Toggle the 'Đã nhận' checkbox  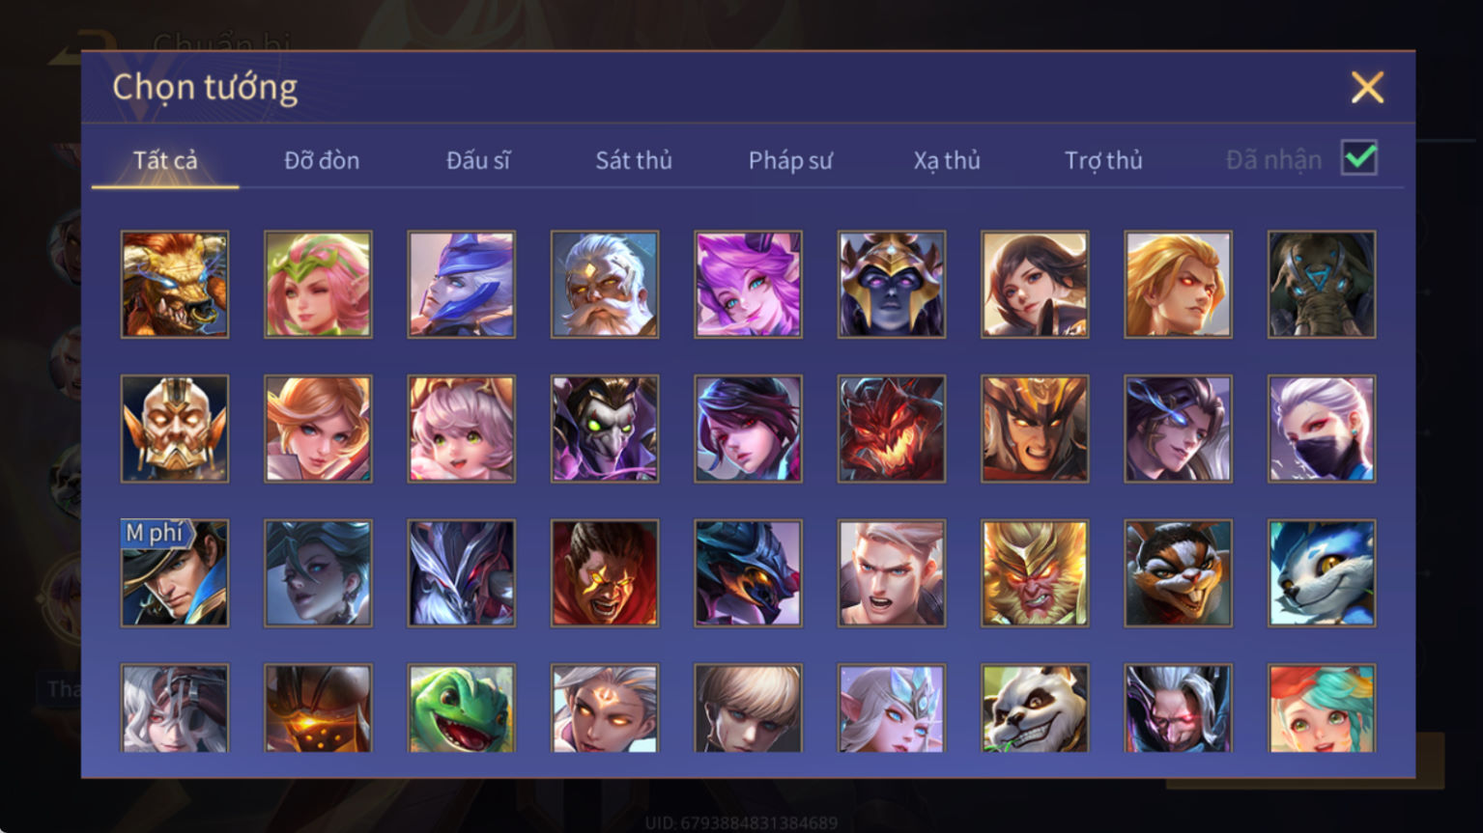tap(1358, 157)
